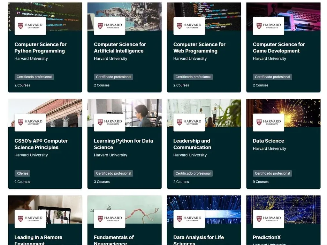
Task: Click Harvard logo on Game Development card
Action: (268, 26)
